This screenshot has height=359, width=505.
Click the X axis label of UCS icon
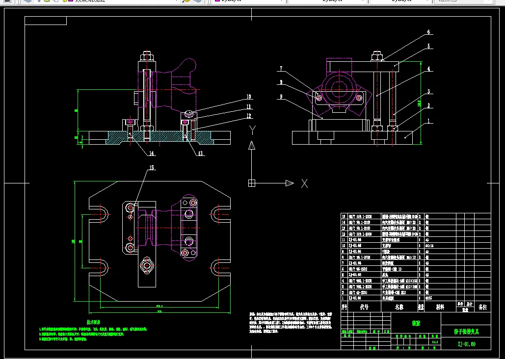click(x=304, y=183)
